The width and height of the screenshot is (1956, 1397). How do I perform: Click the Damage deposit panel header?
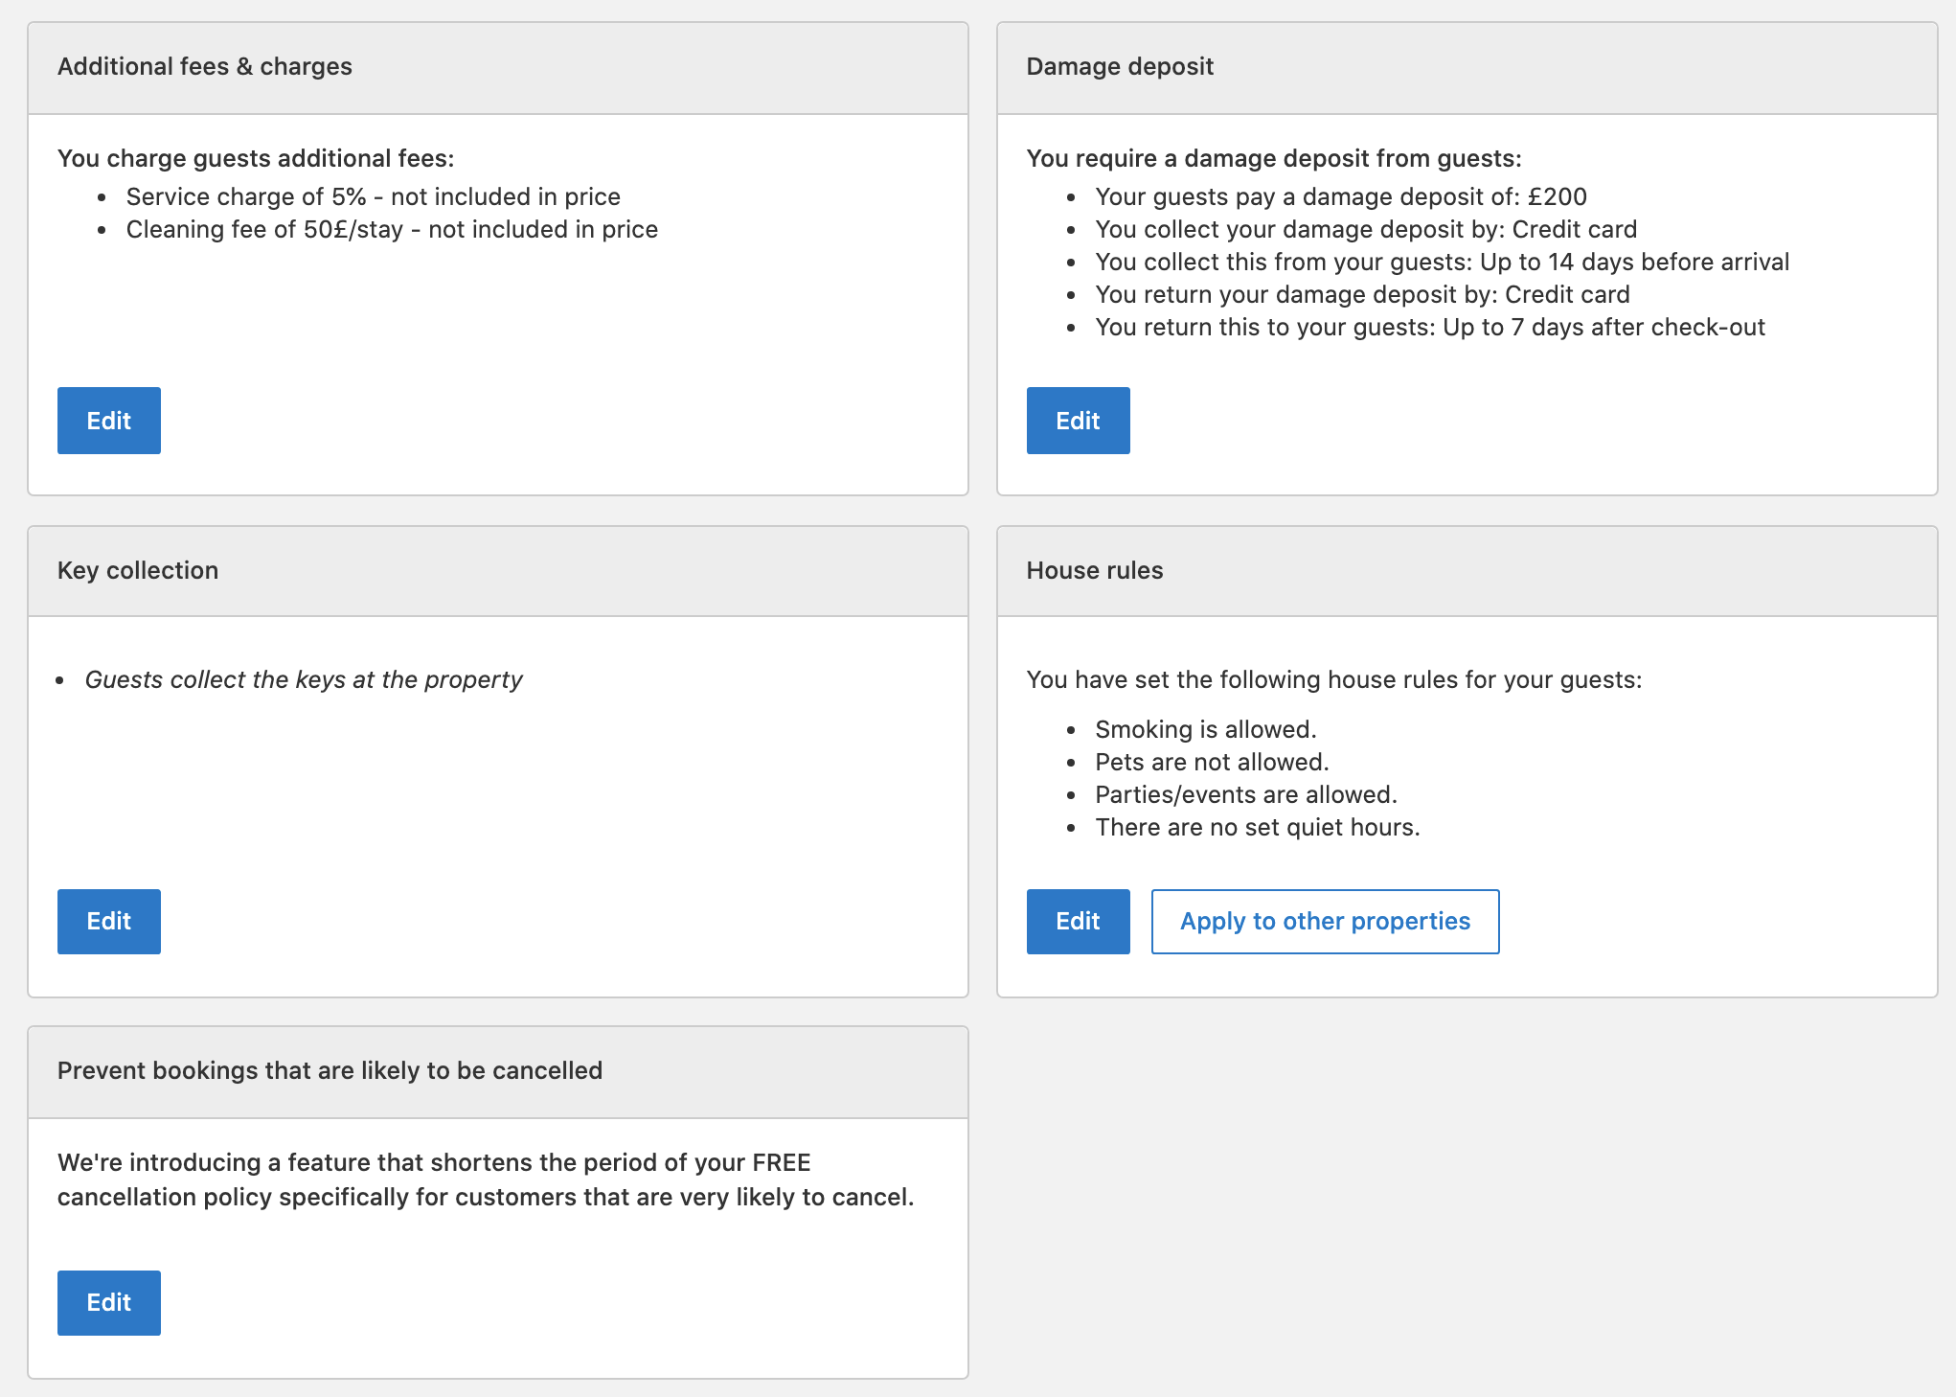(x=1120, y=67)
